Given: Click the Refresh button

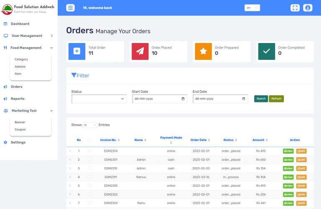Looking at the screenshot, I should pos(276,99).
